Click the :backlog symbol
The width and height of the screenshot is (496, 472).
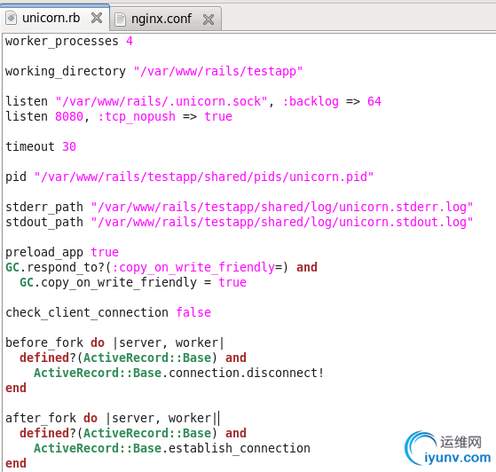[311, 101]
